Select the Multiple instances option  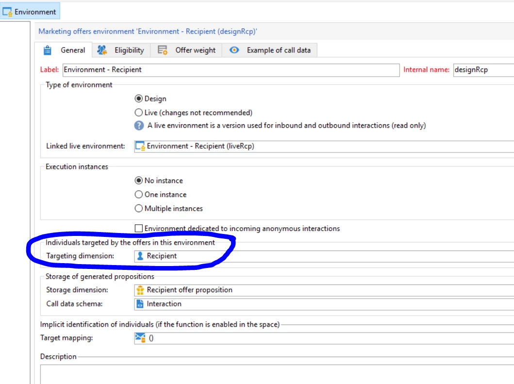pyautogui.click(x=169, y=209)
